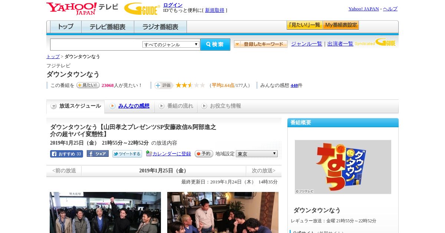Open the 448 reviews count link
The width and height of the screenshot is (445, 233).
[294, 85]
